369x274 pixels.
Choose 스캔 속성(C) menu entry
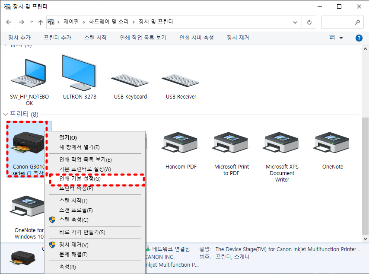(x=95, y=220)
